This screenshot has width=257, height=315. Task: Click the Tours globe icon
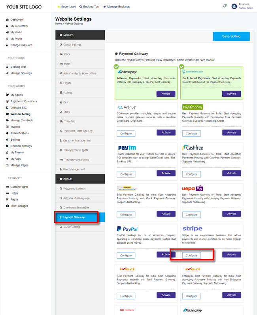[x=61, y=112]
